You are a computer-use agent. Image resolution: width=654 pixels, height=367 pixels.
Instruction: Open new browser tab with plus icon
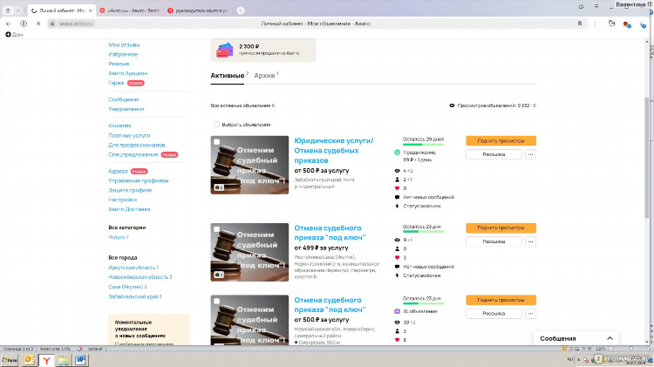click(x=241, y=10)
